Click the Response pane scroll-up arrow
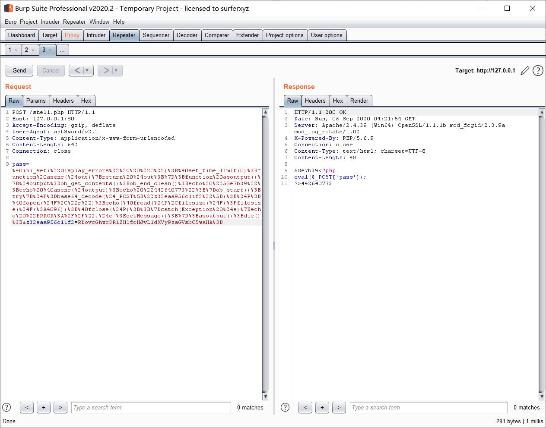The height and width of the screenshot is (428, 546). tap(542, 112)
